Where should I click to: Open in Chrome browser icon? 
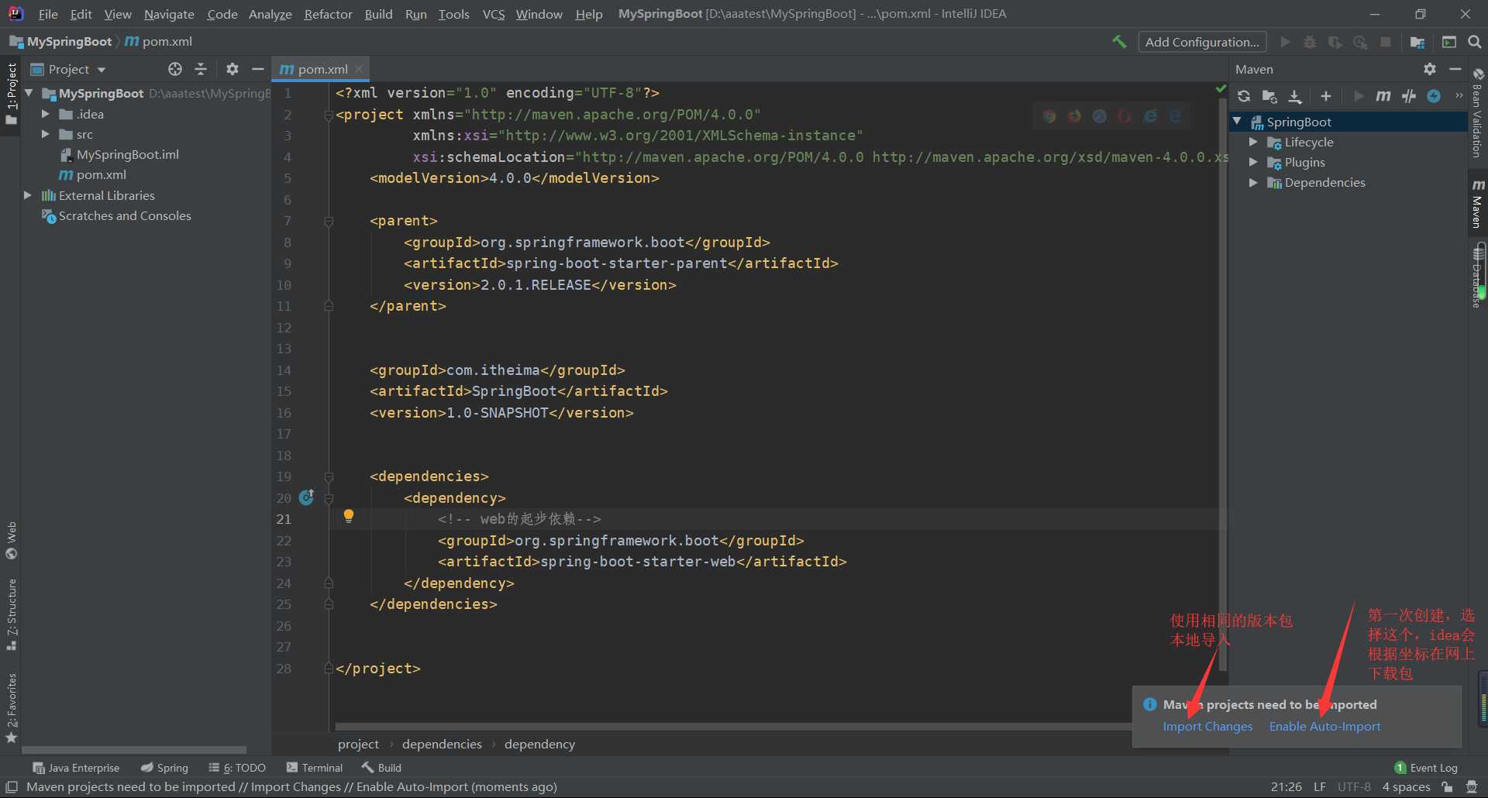(1049, 116)
